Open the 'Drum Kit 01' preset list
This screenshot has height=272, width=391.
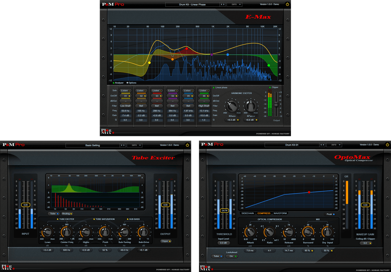coord(292,145)
